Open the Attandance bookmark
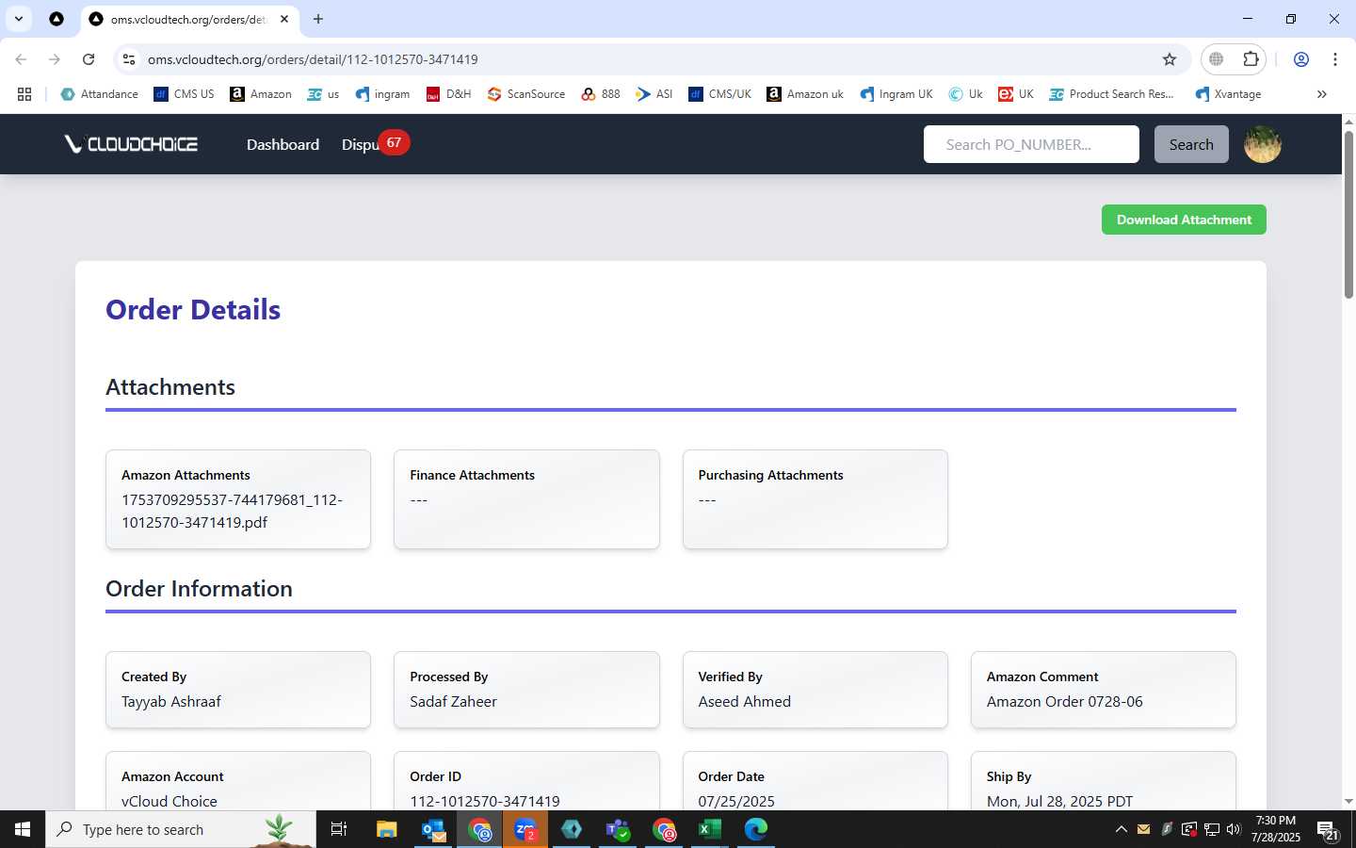Screen dimensions: 1356x848 click(x=100, y=94)
